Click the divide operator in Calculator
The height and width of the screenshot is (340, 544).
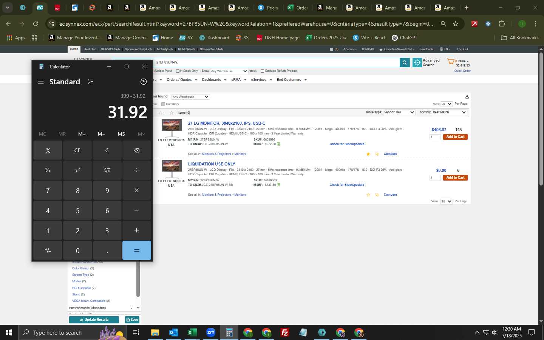[x=137, y=170]
